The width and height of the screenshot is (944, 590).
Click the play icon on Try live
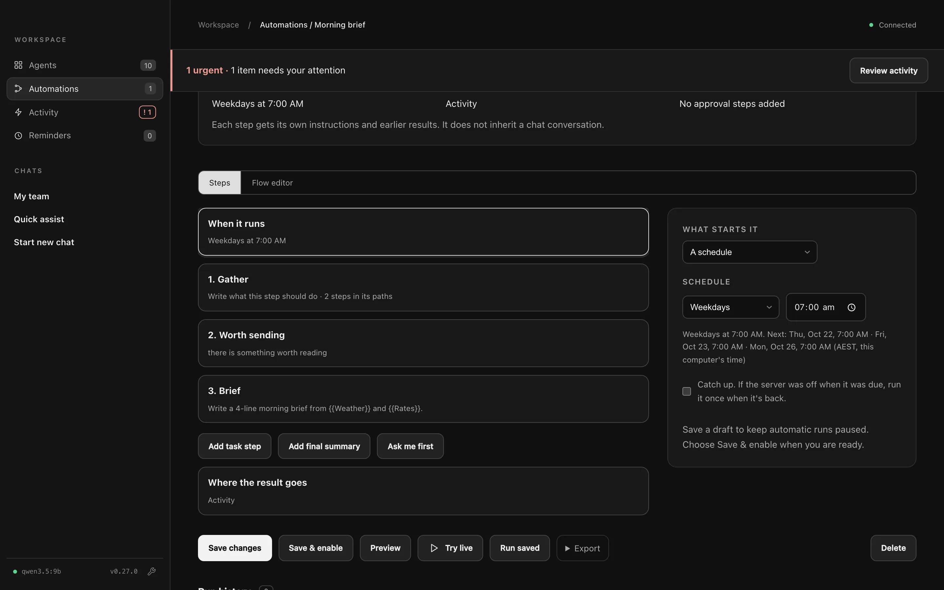click(434, 548)
